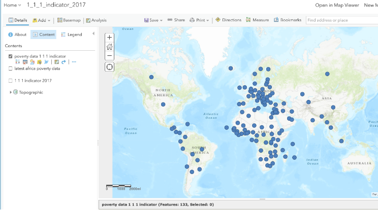
Task: Click the Topographic globe icon
Action: click(x=15, y=92)
